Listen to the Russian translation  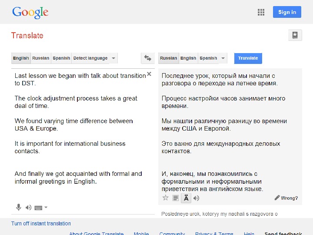coord(196,198)
